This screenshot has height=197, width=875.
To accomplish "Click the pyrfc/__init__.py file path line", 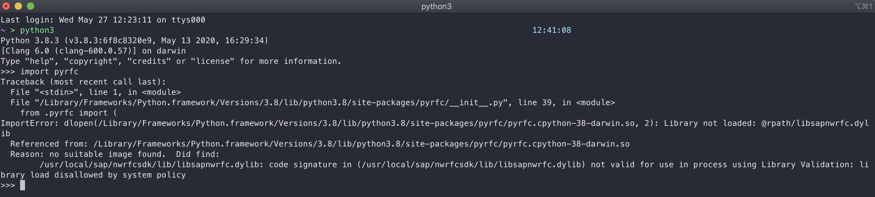I will click(312, 102).
